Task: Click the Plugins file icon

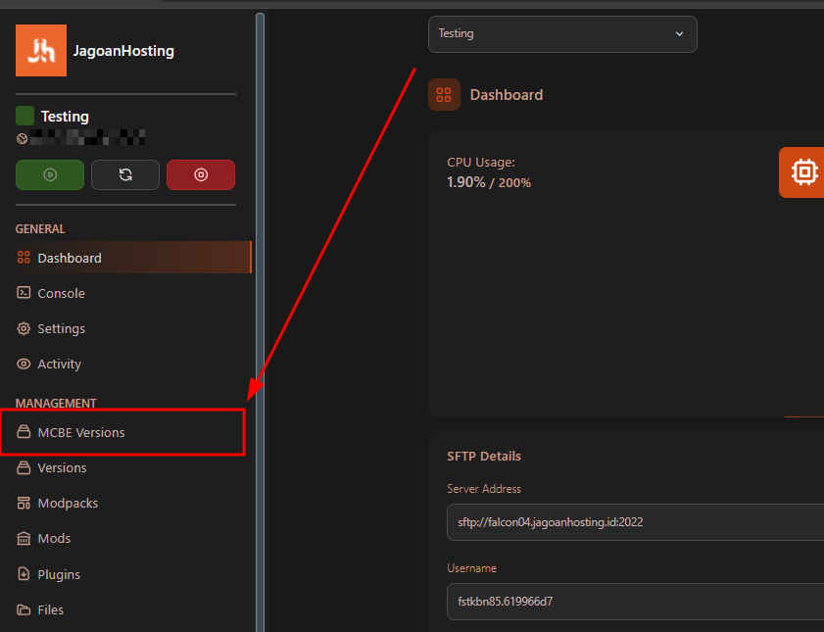Action: coord(24,574)
